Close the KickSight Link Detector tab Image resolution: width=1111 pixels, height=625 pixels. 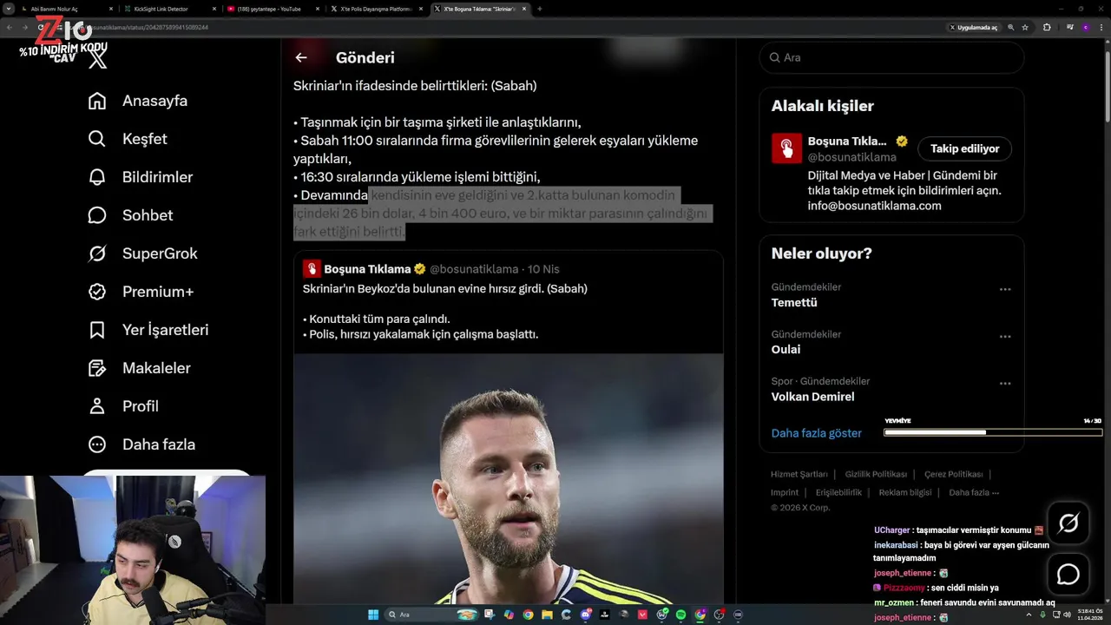coord(214,9)
